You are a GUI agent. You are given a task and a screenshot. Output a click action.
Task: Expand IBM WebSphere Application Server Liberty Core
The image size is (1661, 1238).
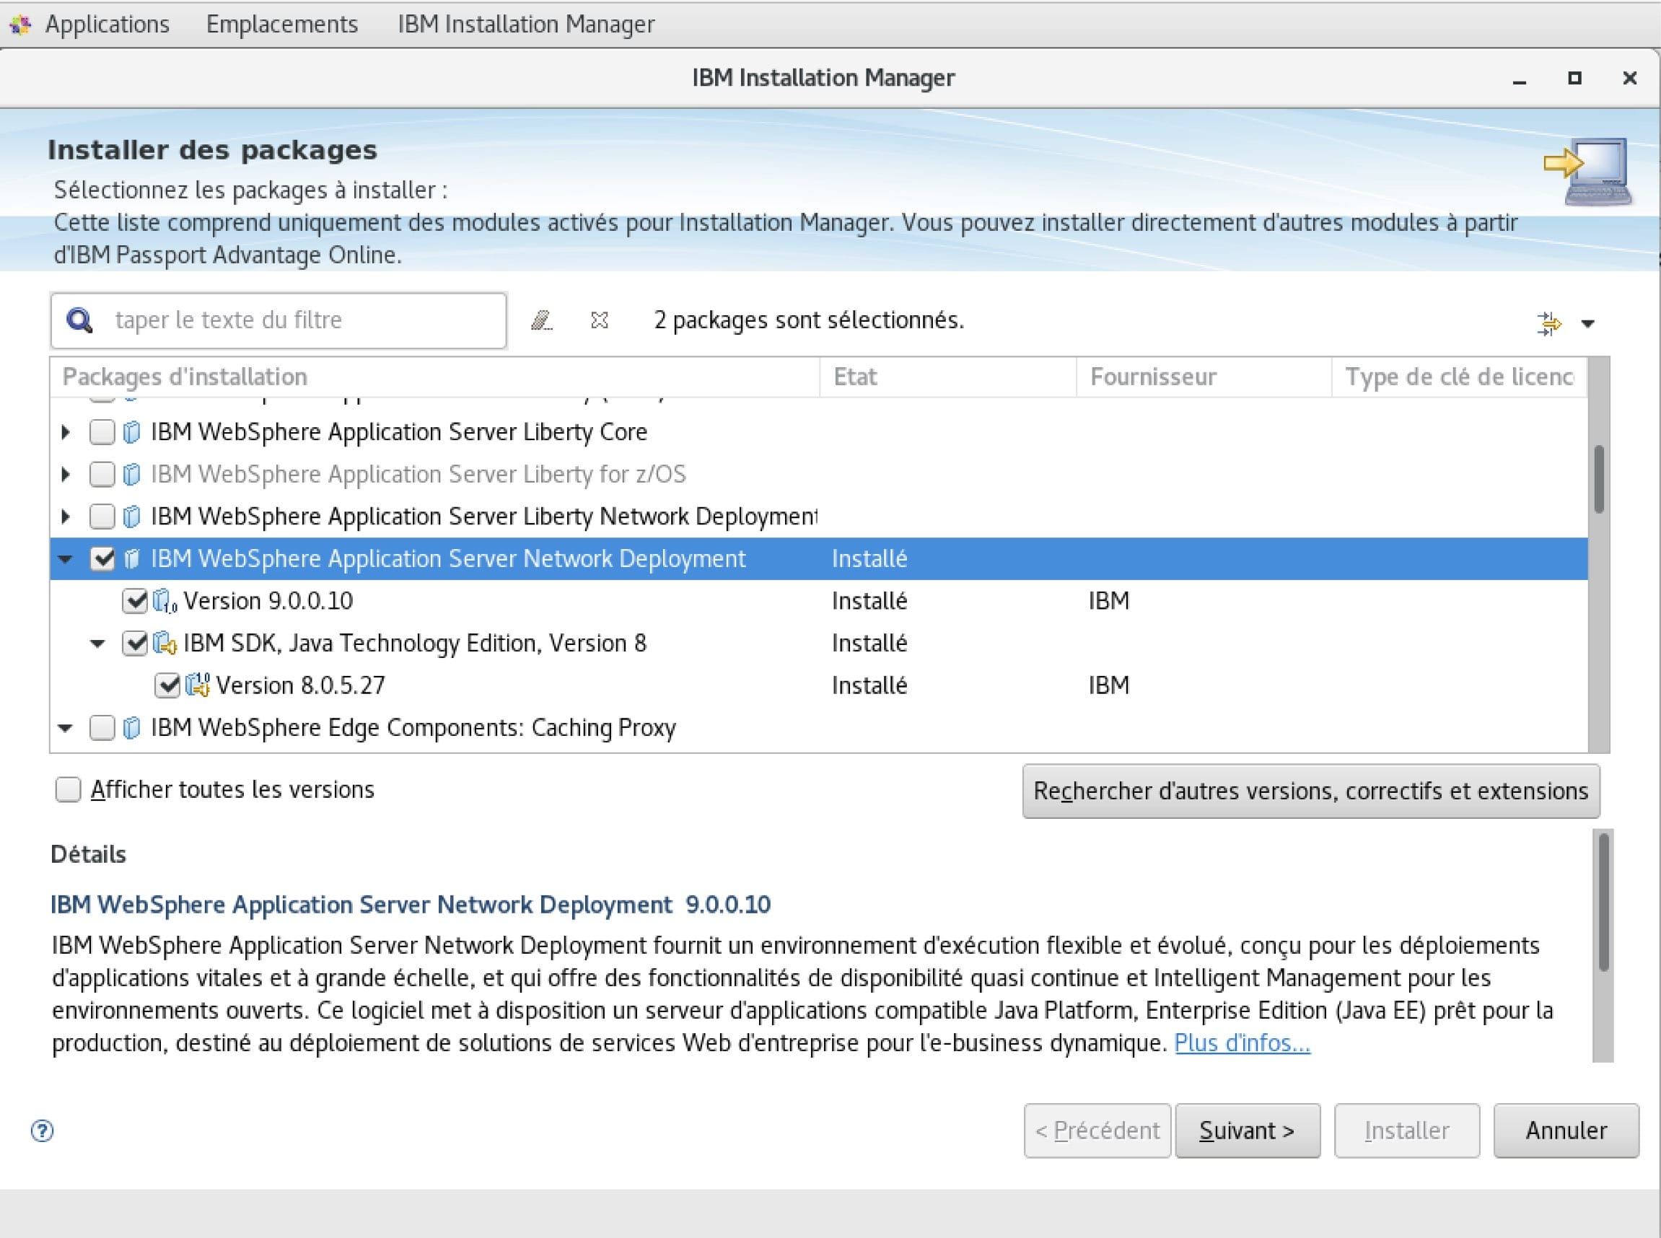pyautogui.click(x=64, y=431)
